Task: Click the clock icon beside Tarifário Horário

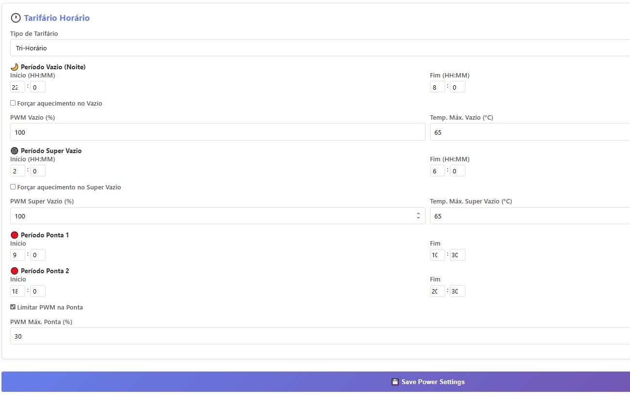Action: 16,18
